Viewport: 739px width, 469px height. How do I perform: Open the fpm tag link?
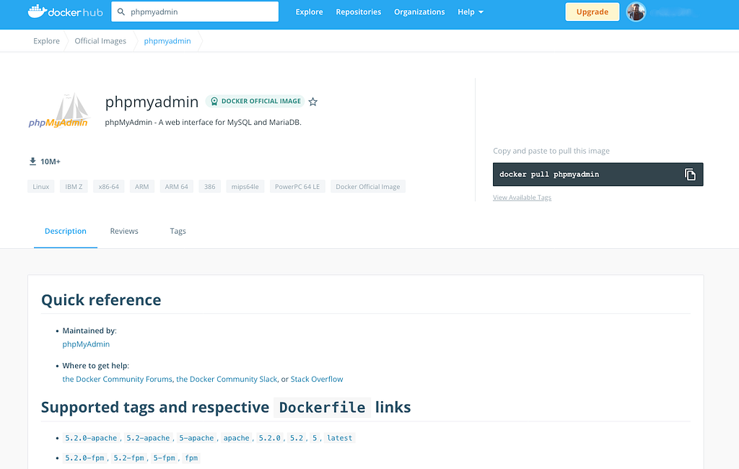(191, 457)
